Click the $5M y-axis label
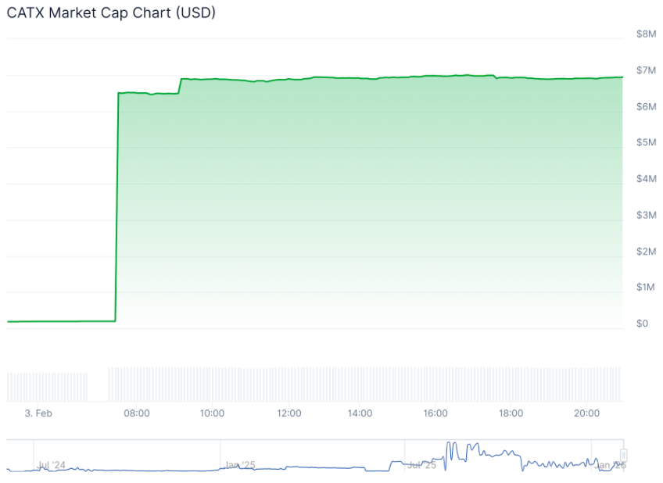The width and height of the screenshot is (663, 483). 646,142
